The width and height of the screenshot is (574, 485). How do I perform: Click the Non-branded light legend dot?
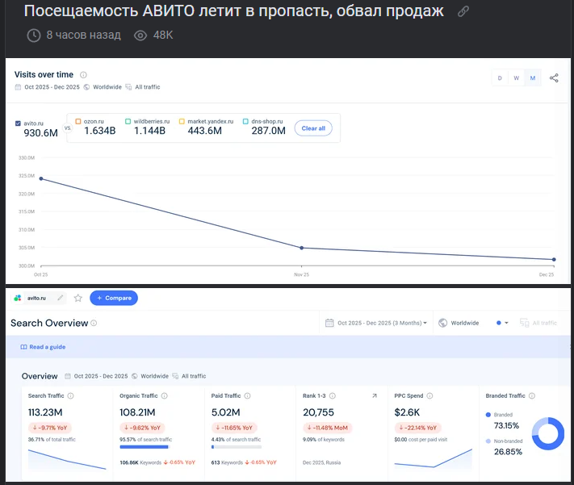(488, 441)
